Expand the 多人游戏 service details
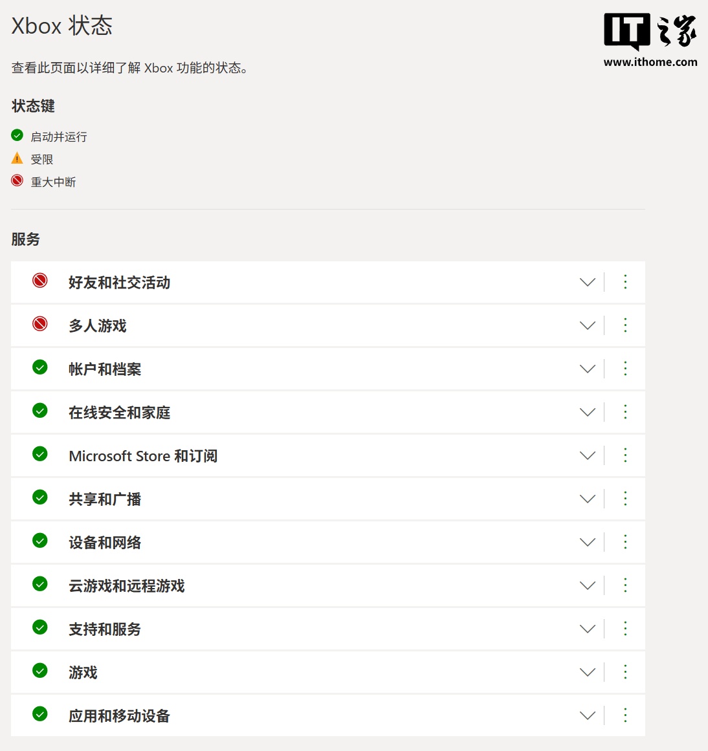The image size is (708, 751). 588,325
